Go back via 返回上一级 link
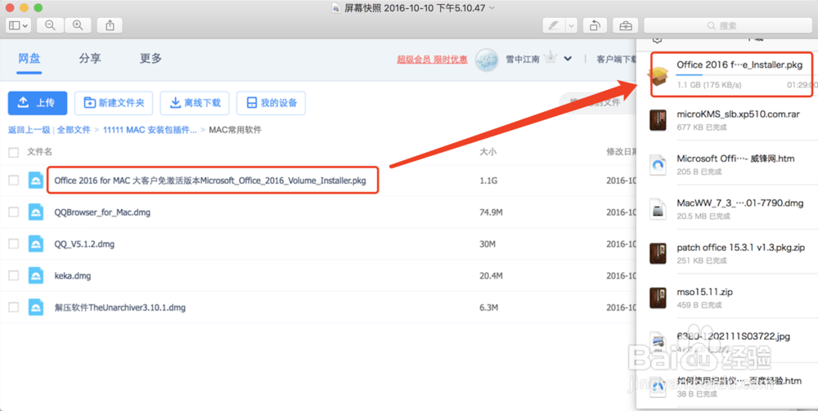Image resolution: width=818 pixels, height=411 pixels. [29, 130]
